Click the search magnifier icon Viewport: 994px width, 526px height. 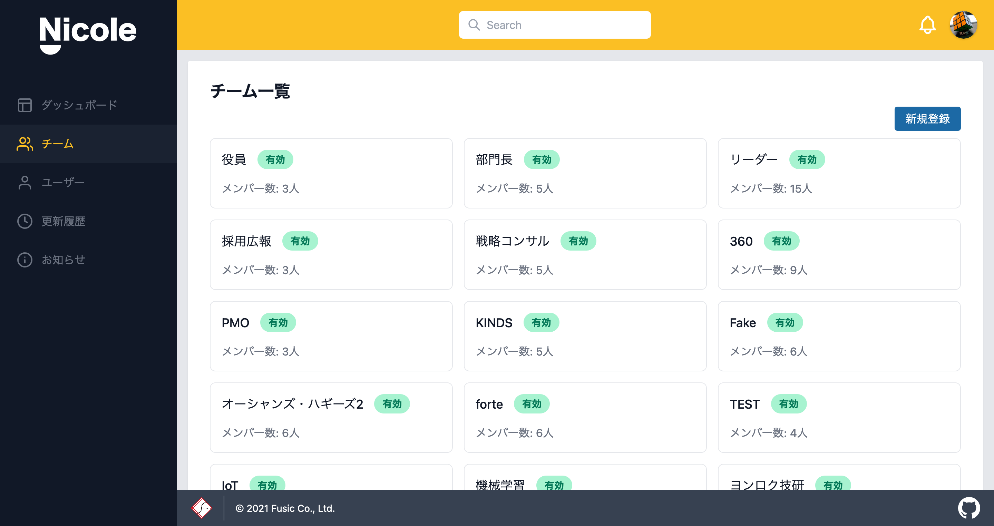[474, 25]
